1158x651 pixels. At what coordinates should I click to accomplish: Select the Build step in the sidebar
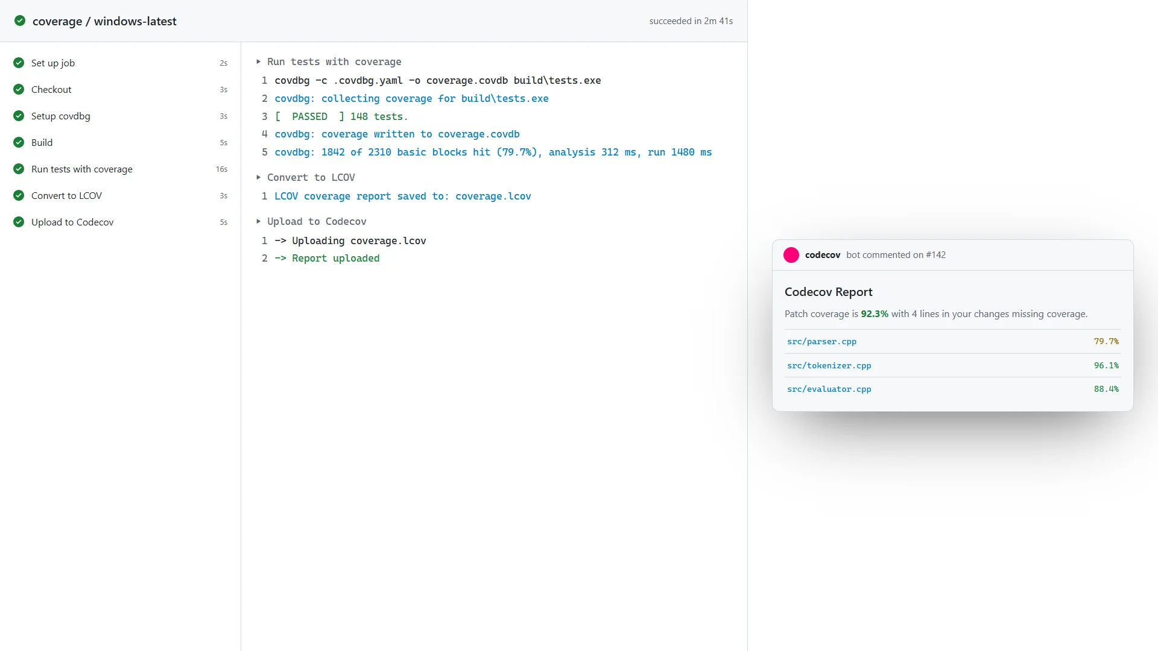coord(121,142)
